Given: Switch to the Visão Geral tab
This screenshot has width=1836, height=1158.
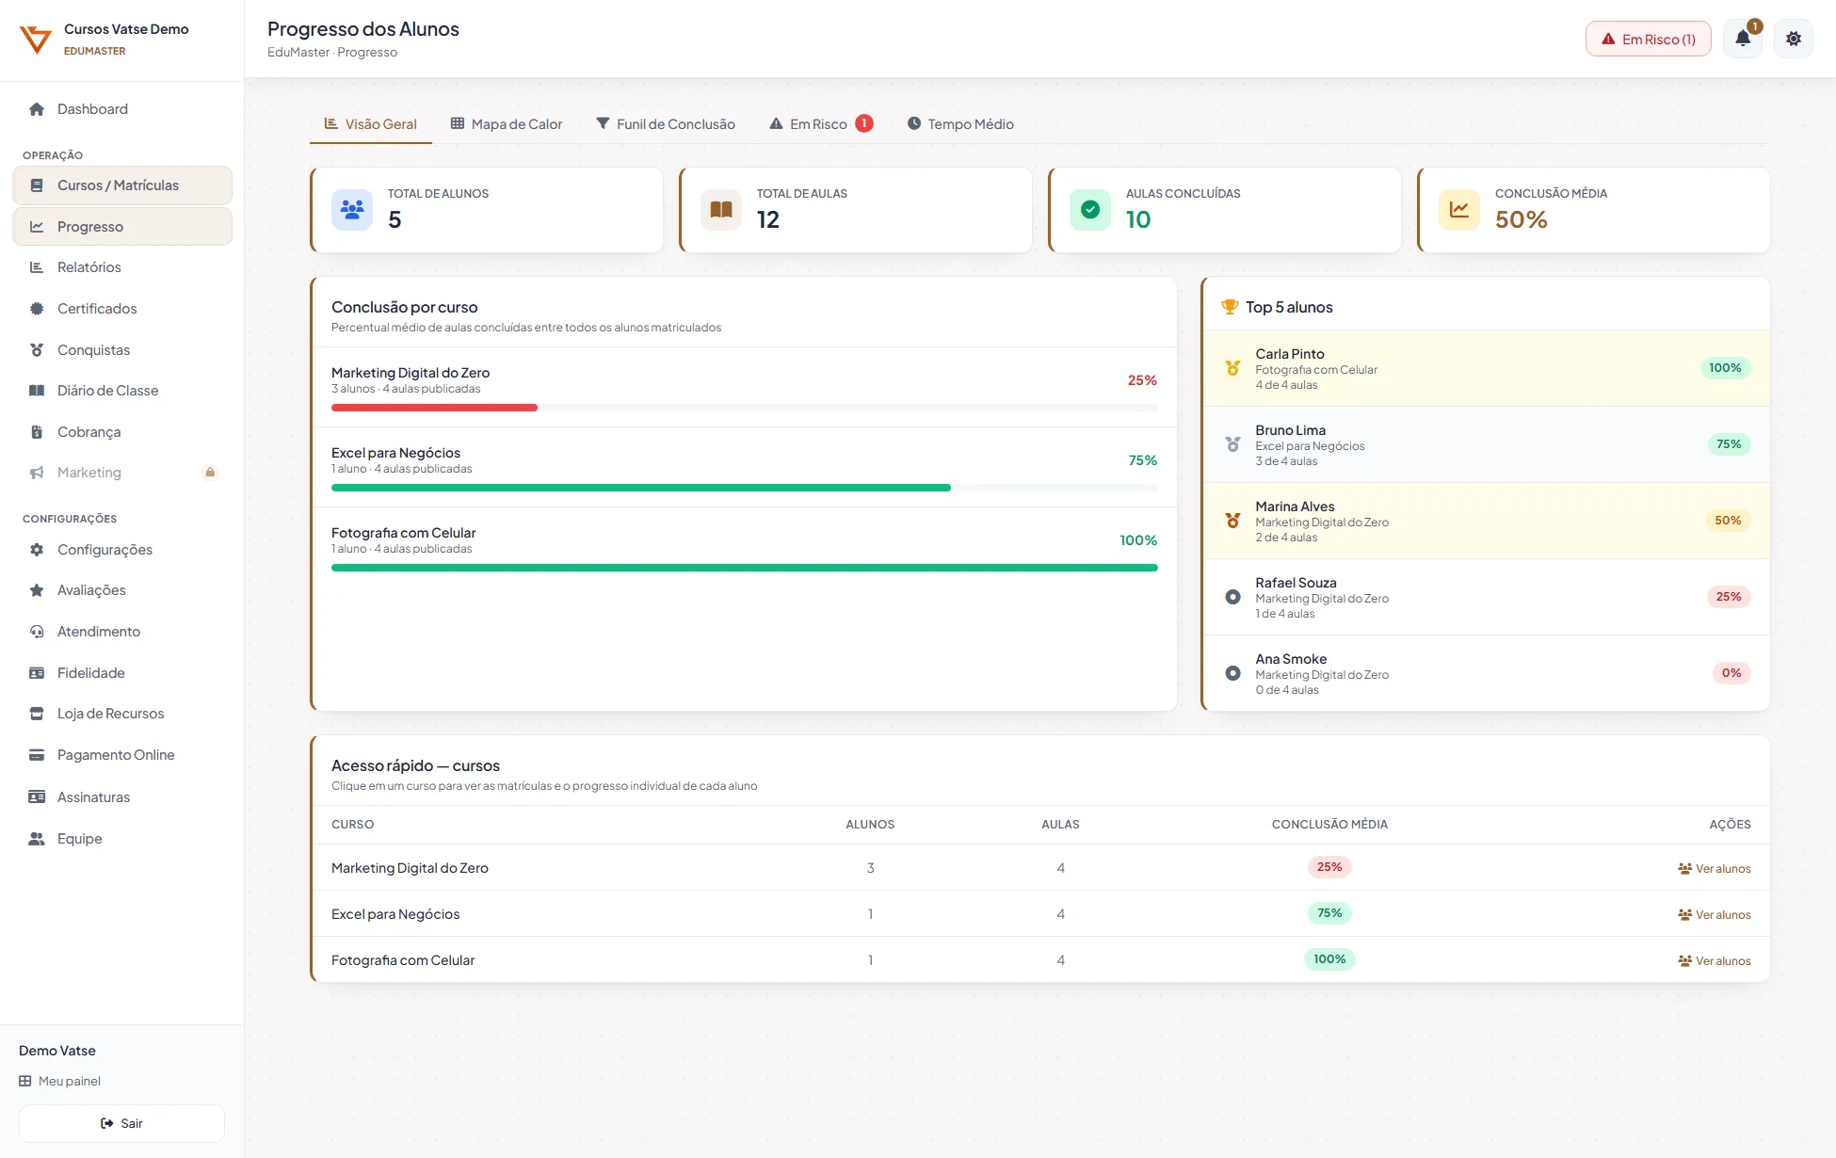Looking at the screenshot, I should point(371,124).
